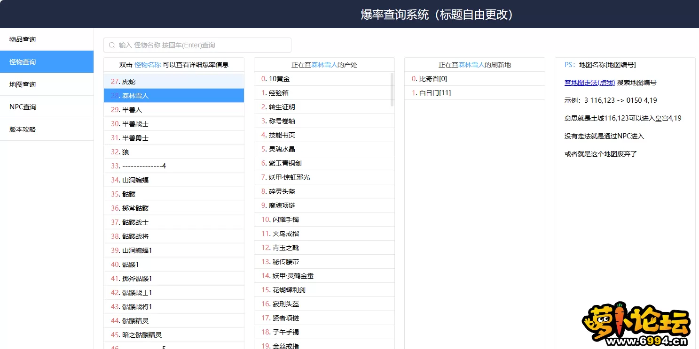Click drop item 14. 妖甲·灵鹤金蚕
Screen dimensions: 699x349
tap(324, 276)
